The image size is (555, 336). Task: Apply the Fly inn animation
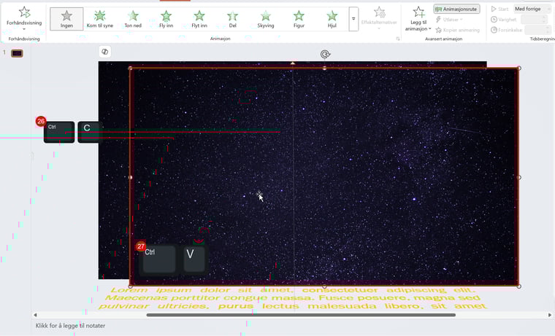(166, 19)
